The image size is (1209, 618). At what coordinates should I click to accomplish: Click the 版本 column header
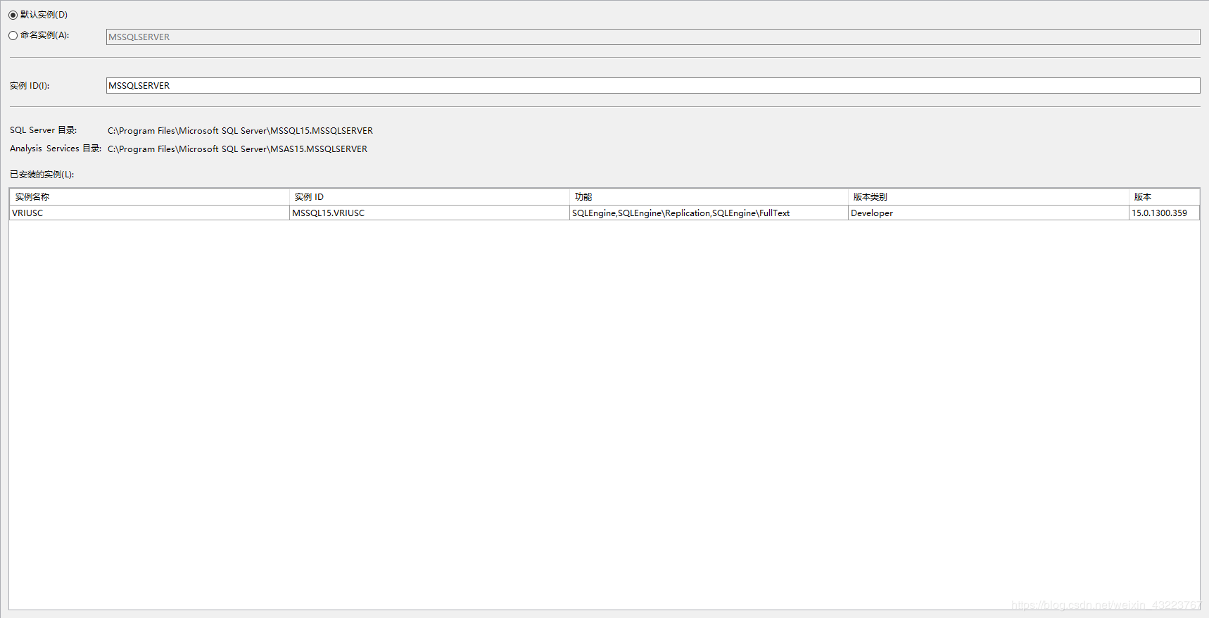(1164, 197)
